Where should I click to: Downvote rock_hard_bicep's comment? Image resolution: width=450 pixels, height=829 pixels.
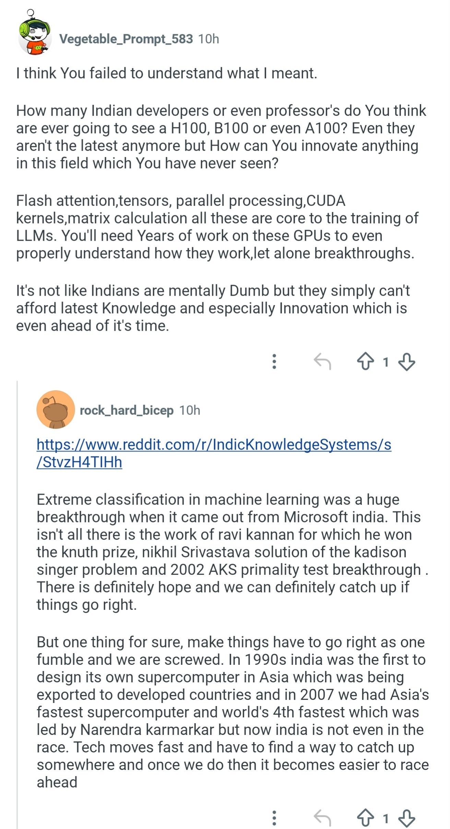(407, 818)
